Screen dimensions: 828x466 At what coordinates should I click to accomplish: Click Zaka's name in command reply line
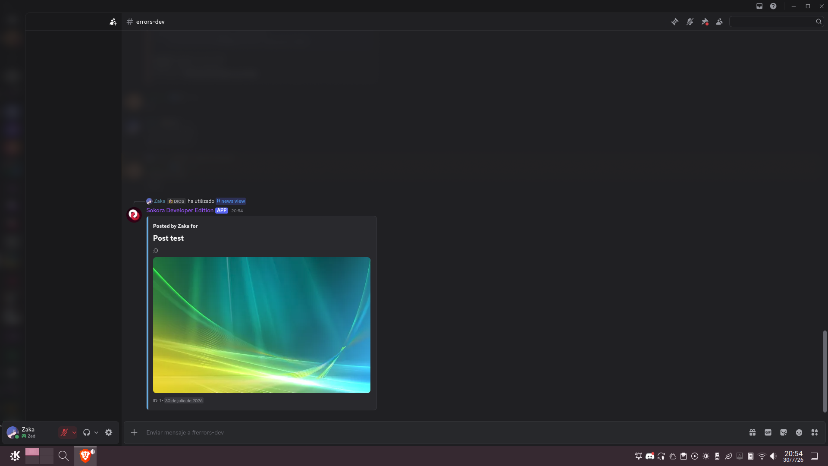pos(160,201)
